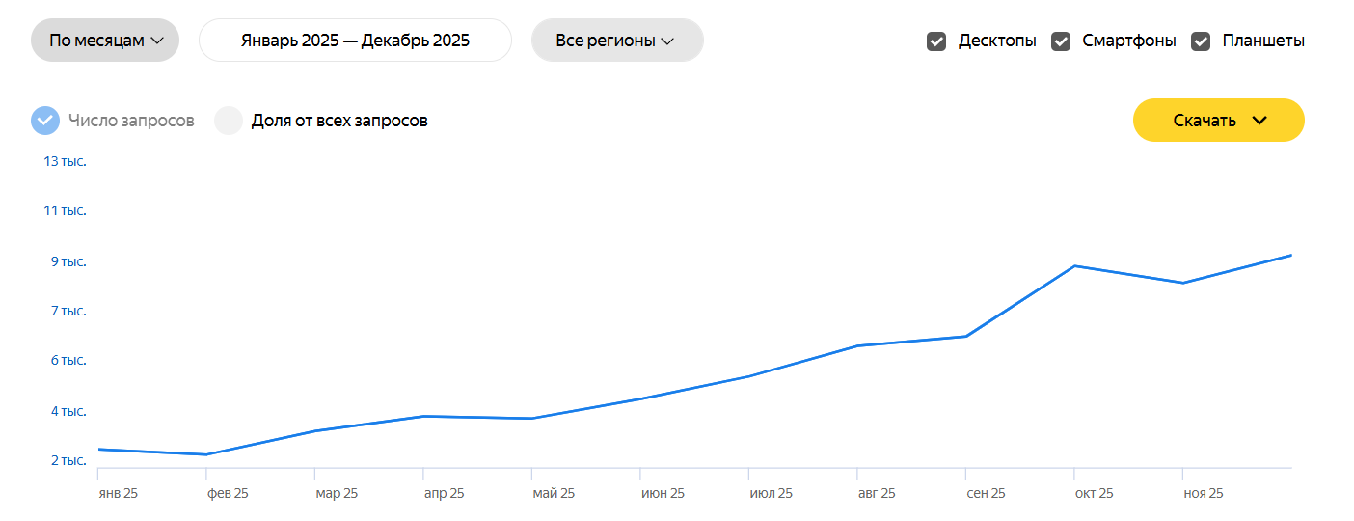Screen dimensions: 1354x521
Task: Click the date range field Январь 2025 — Декабрь 2025
Action: pos(355,41)
